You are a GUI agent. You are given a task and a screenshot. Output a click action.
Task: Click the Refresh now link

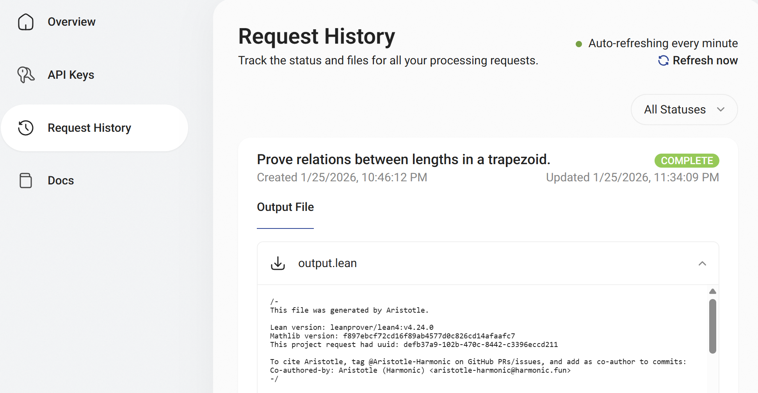tap(705, 60)
